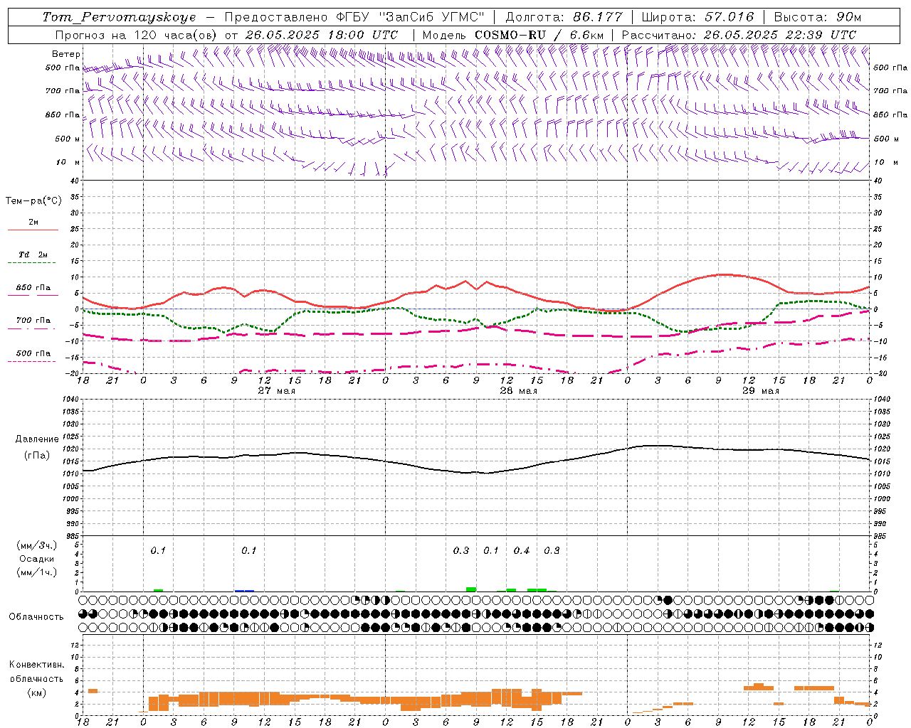Click the 0.4 precipitation value
Viewport: 911px width, 728px height.
tap(522, 551)
